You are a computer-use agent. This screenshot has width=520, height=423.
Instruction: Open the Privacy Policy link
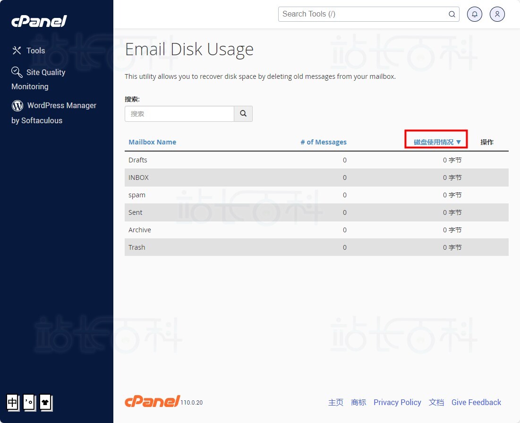coord(397,402)
